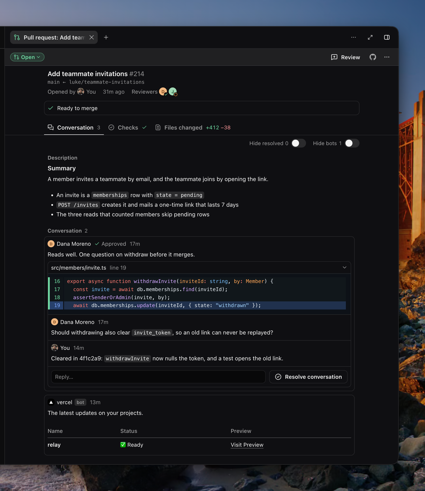The width and height of the screenshot is (425, 491).
Task: Click the Summary heading
Action: 62,168
